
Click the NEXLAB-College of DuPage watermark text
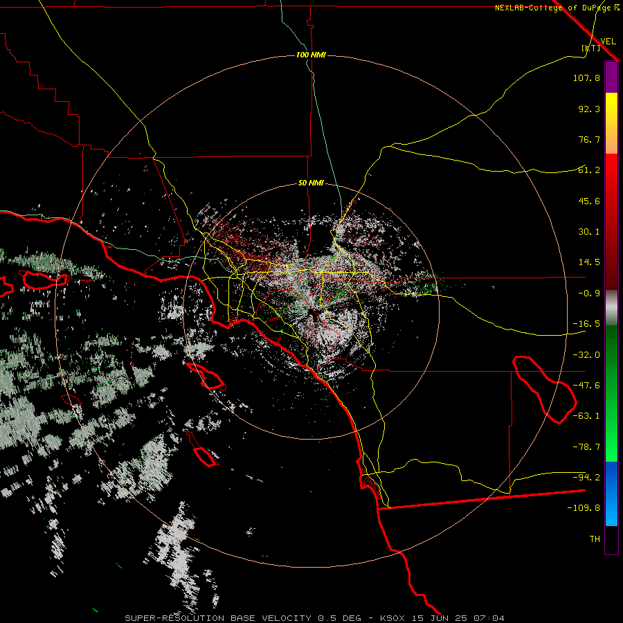point(557,8)
